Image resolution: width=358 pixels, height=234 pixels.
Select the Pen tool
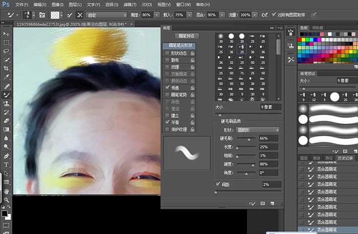tap(6, 156)
